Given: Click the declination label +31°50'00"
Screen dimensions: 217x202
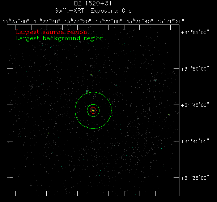Looking at the screenshot, I should [195, 69].
